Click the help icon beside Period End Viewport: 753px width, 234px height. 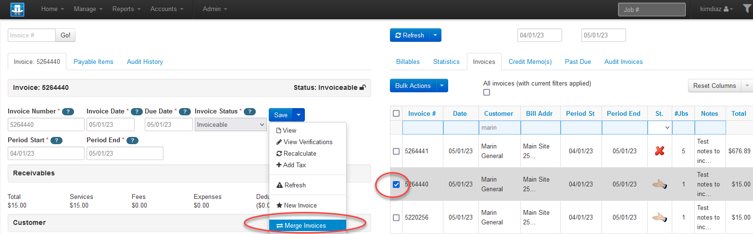pos(132,141)
